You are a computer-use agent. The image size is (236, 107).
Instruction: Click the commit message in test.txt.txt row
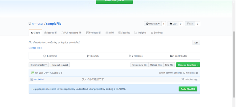93,79
